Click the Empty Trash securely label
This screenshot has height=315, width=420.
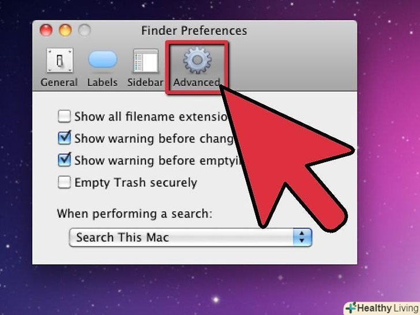click(136, 183)
